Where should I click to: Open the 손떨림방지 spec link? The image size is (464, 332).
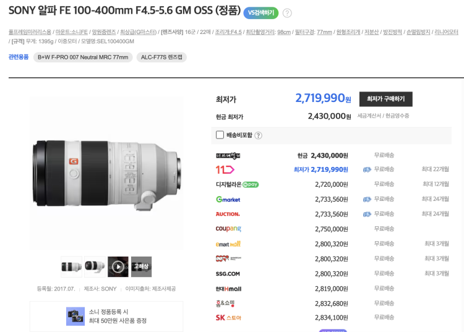point(418,32)
